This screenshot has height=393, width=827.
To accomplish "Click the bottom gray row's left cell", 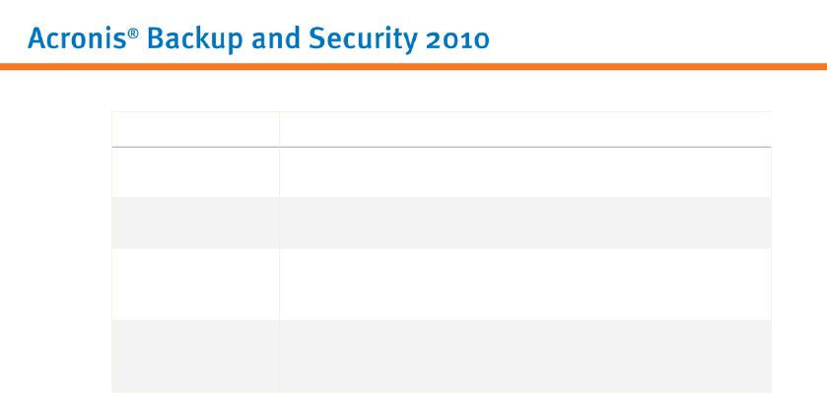I will (x=196, y=357).
